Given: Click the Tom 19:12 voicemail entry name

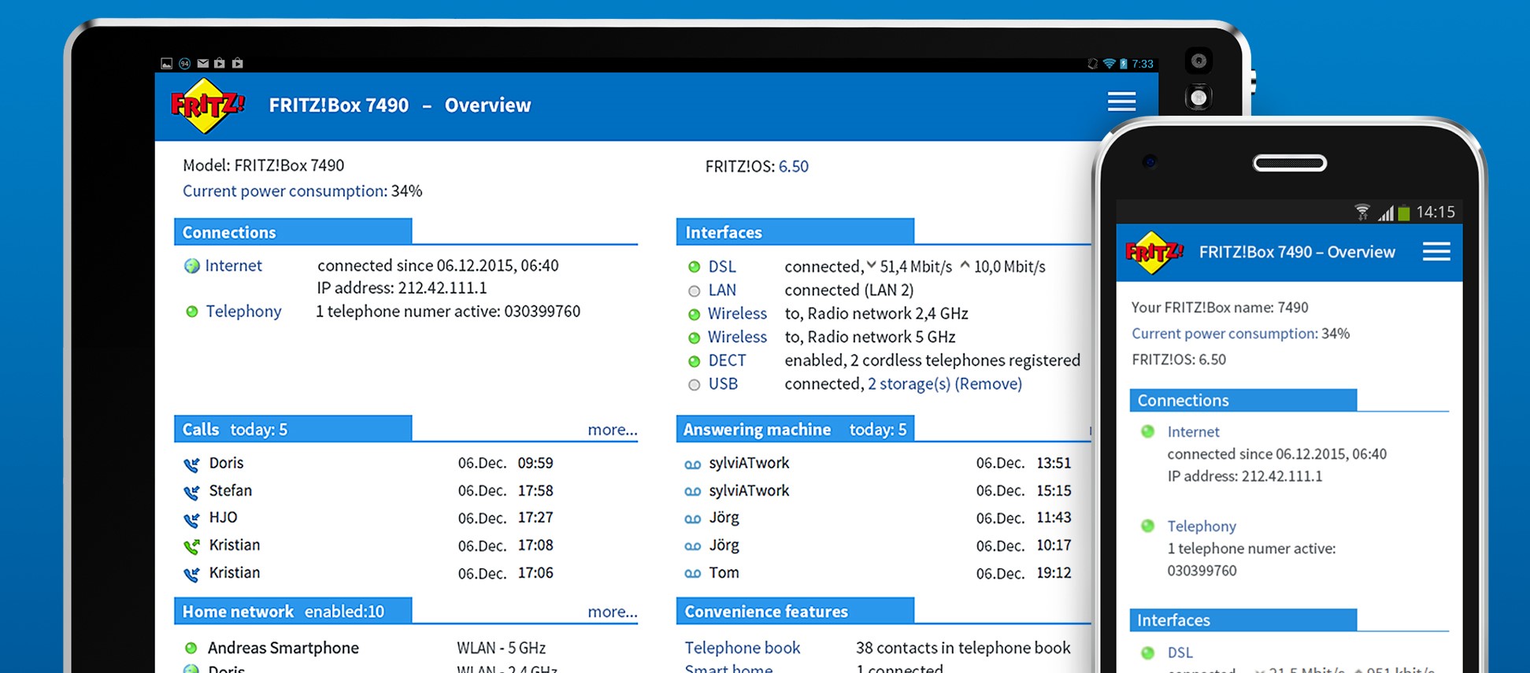Looking at the screenshot, I should click(x=724, y=573).
